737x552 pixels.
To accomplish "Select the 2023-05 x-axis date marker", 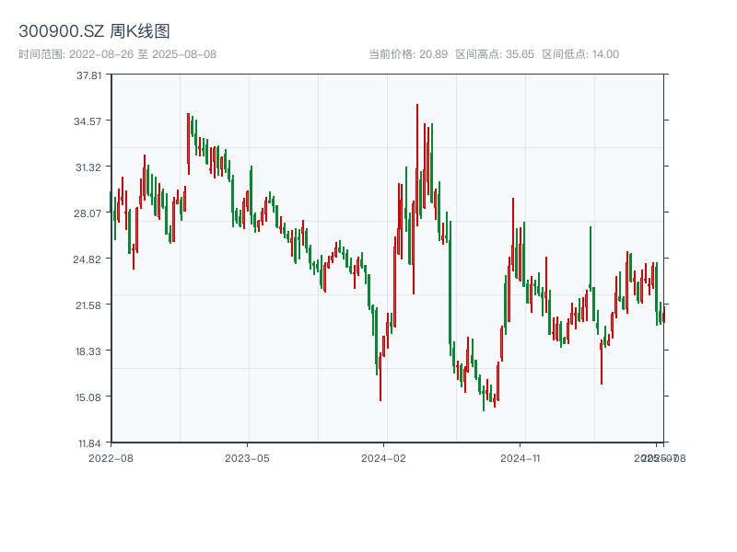I will coord(247,457).
